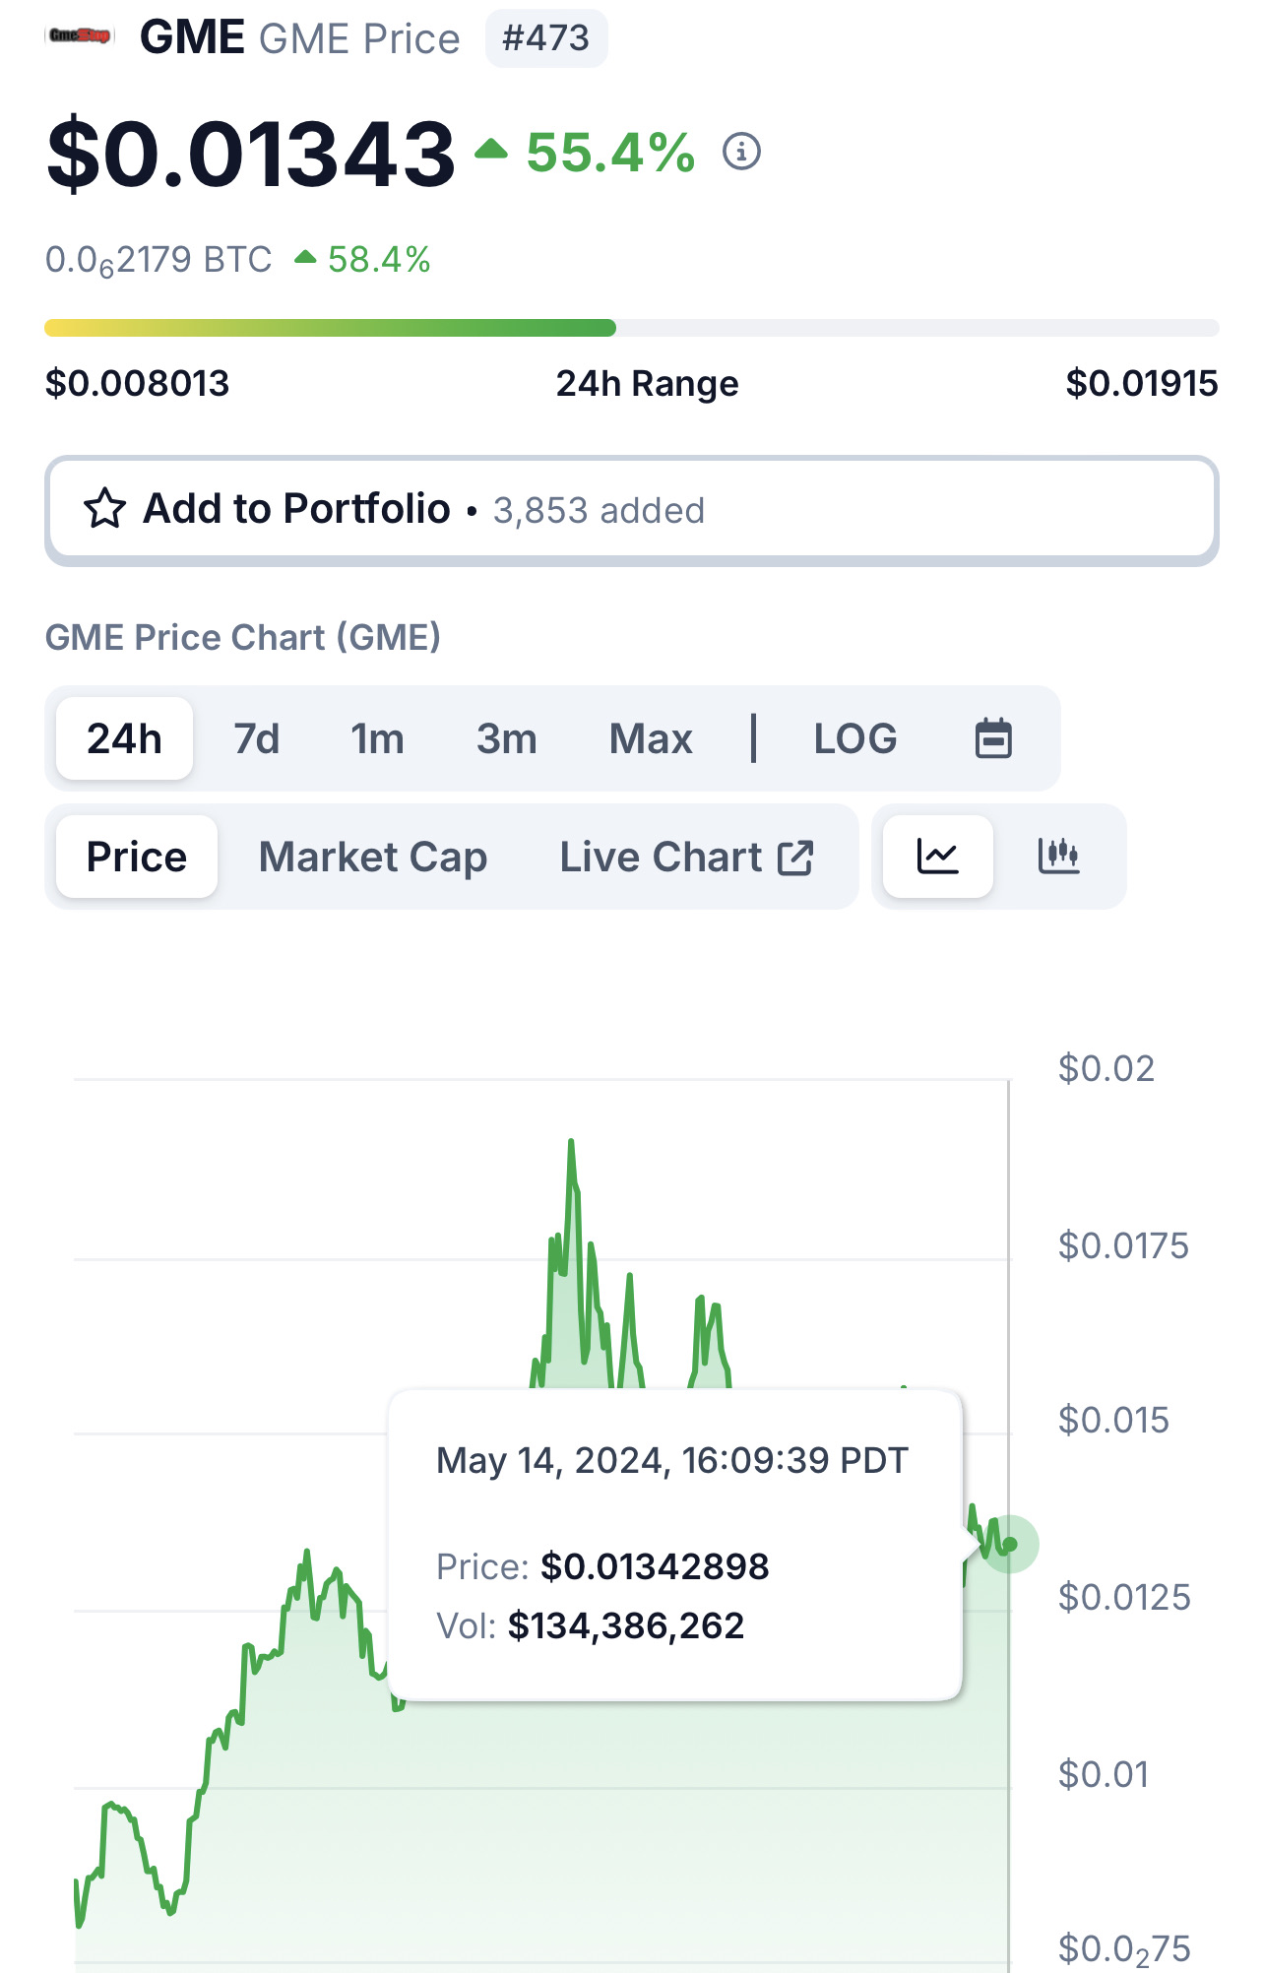Switch to line chart view
The width and height of the screenshot is (1264, 1973).
(937, 857)
